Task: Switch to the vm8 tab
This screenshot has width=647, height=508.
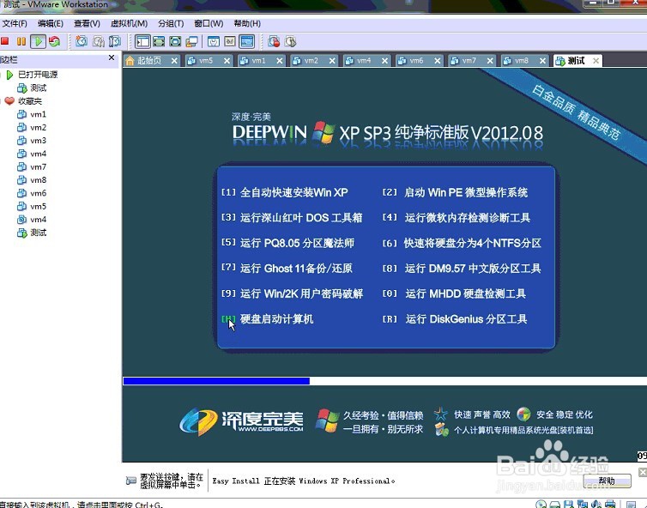Action: tap(522, 61)
